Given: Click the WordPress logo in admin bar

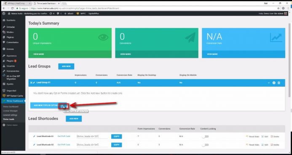Looking at the screenshot, I should 4,13.
